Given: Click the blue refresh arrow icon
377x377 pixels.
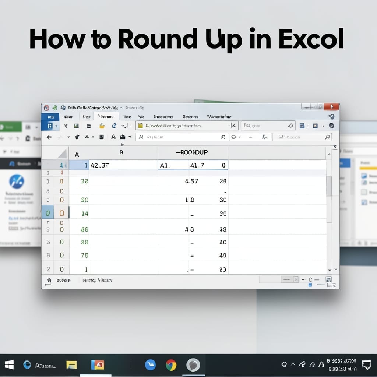Looking at the screenshot, I should [x=114, y=126].
